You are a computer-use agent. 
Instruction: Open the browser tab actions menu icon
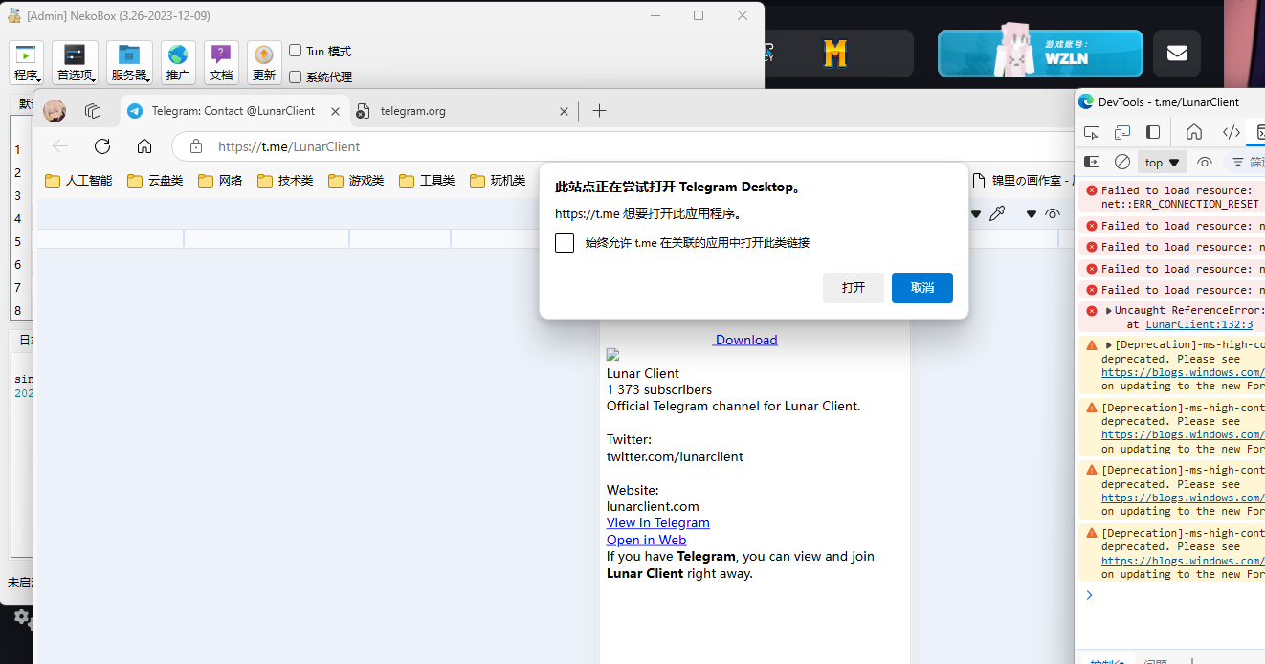(93, 111)
